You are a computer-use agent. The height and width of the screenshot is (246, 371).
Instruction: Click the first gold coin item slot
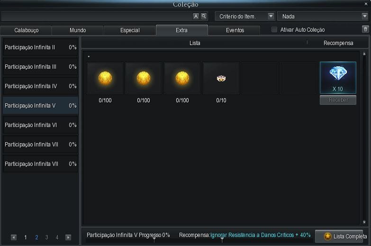coord(105,78)
